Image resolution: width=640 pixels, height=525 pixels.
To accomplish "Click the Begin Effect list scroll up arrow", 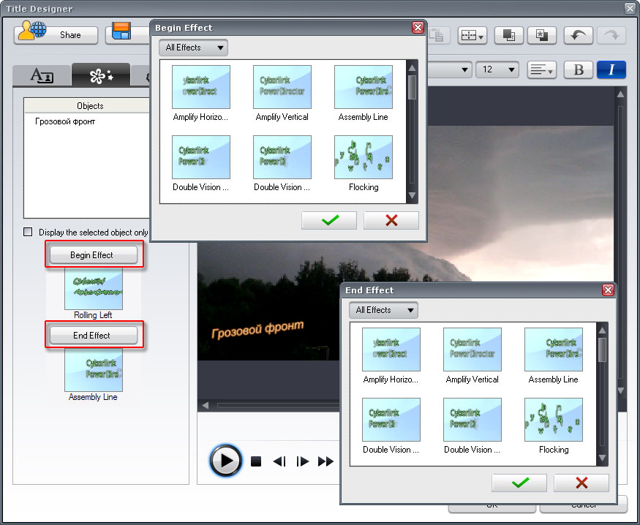I will [413, 68].
